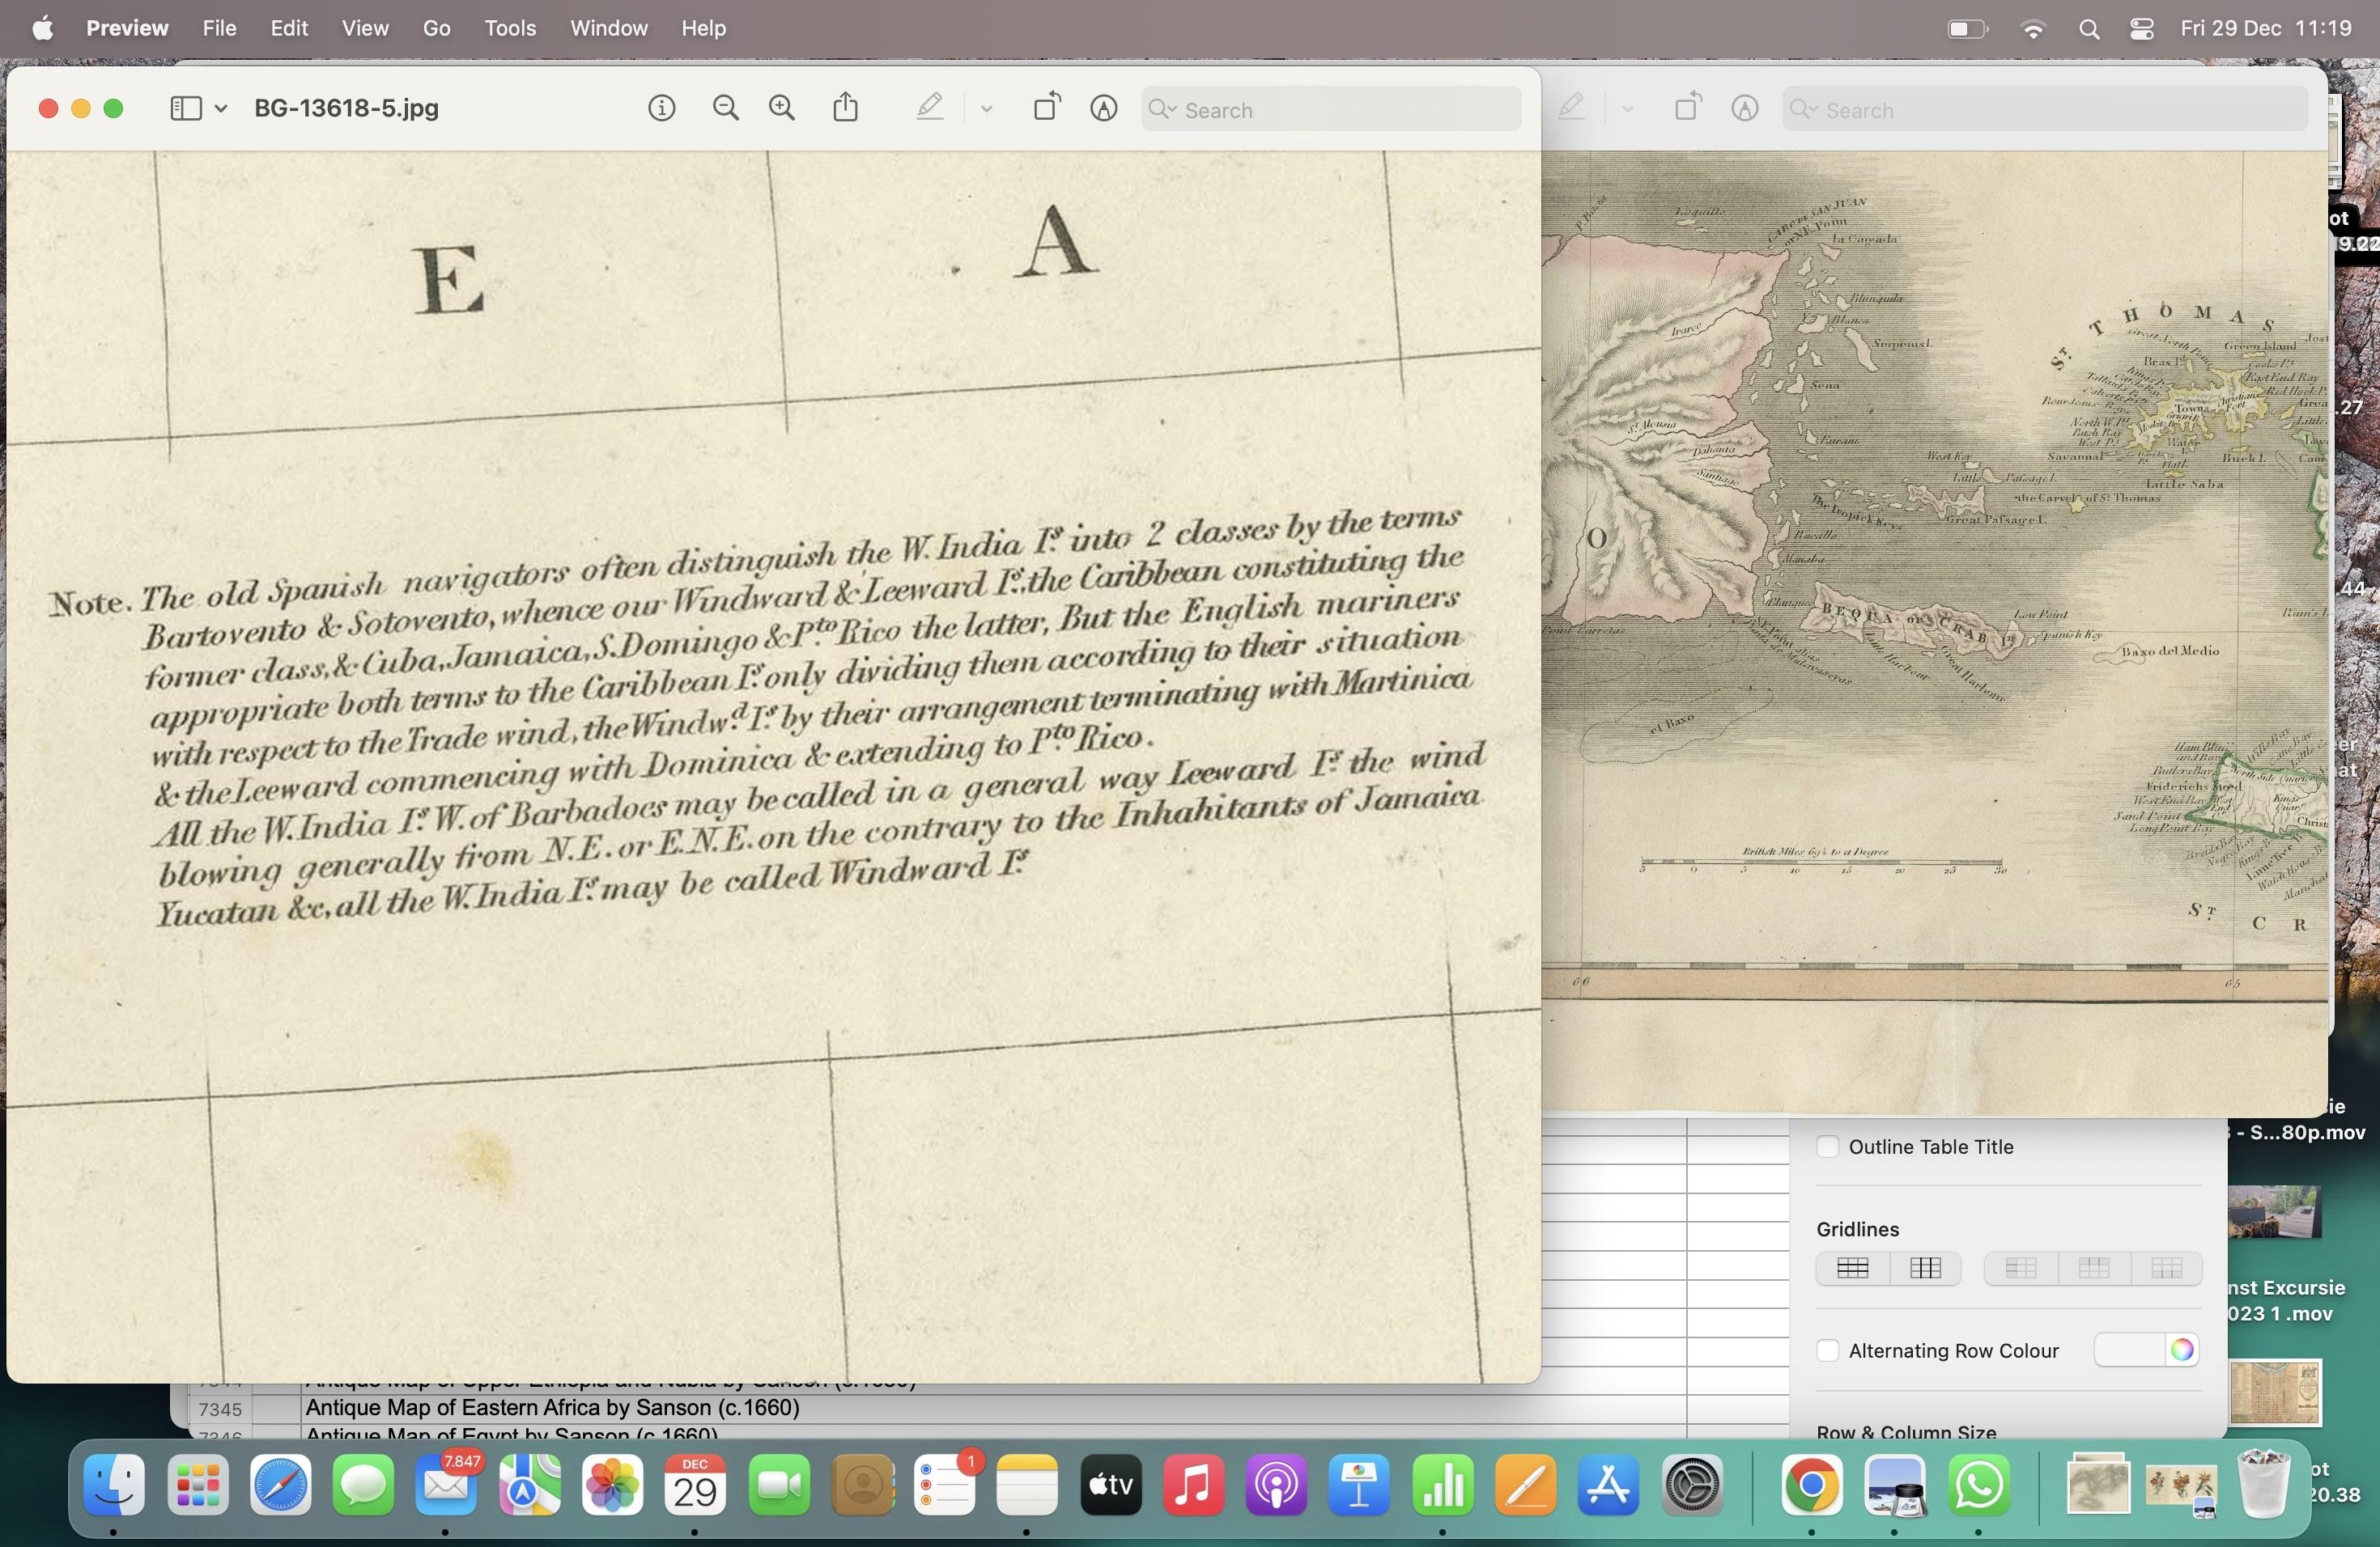The image size is (2380, 1547).
Task: Open Pages from the Dock
Action: click(x=1525, y=1485)
